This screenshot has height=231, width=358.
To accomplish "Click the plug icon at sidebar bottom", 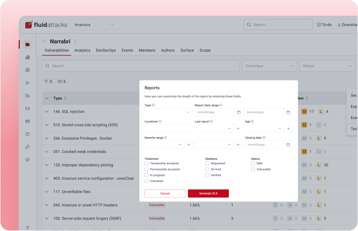I will tap(27, 227).
